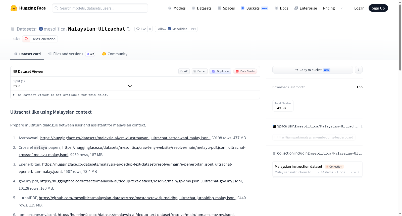The image size is (402, 216).
Task: Switch to the Files and versions tab
Action: click(71, 54)
